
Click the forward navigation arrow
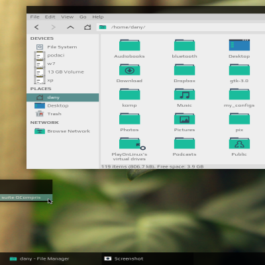click(x=53, y=27)
